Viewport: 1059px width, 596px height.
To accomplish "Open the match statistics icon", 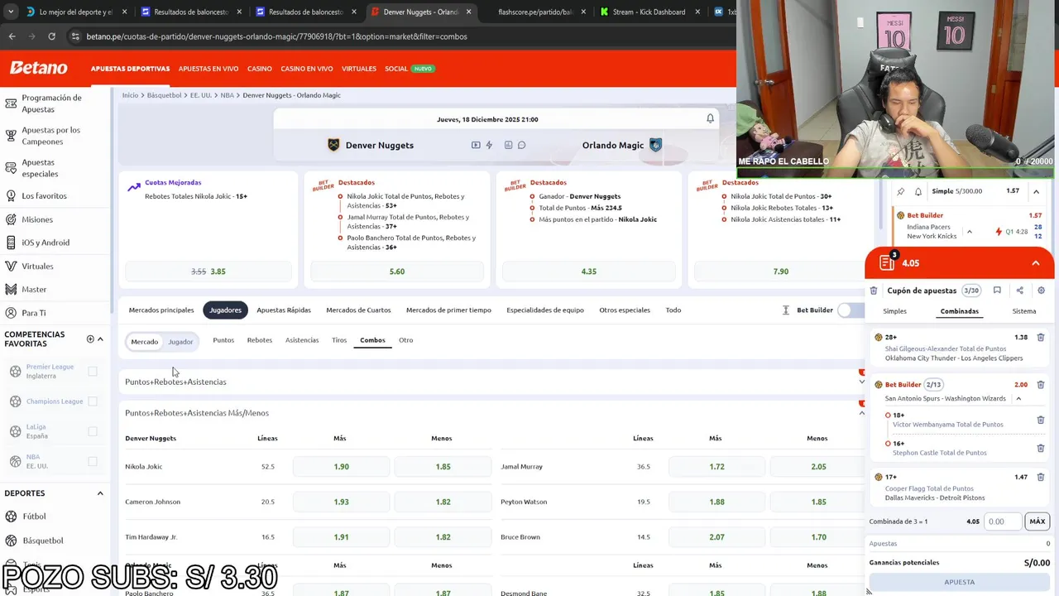I will tap(508, 145).
